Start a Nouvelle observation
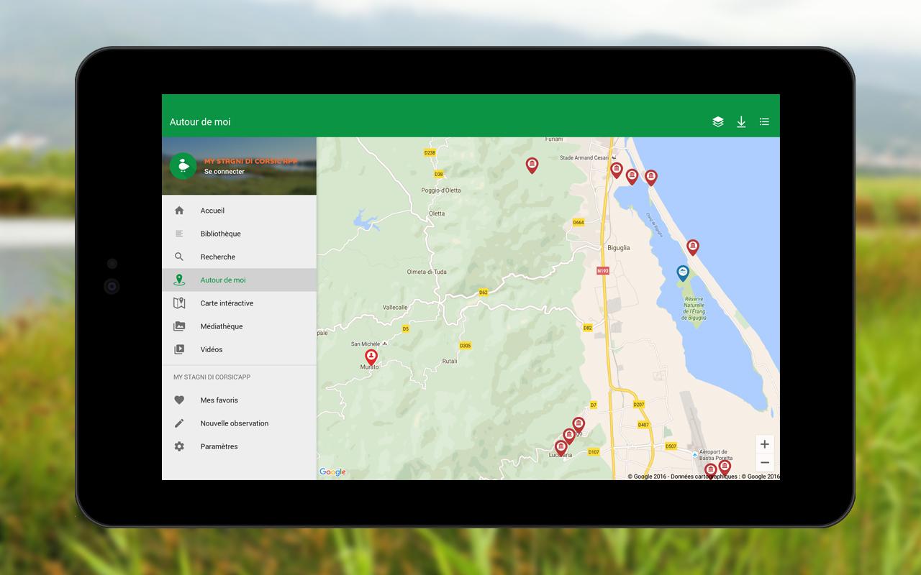Image resolution: width=921 pixels, height=575 pixels. pos(239,423)
